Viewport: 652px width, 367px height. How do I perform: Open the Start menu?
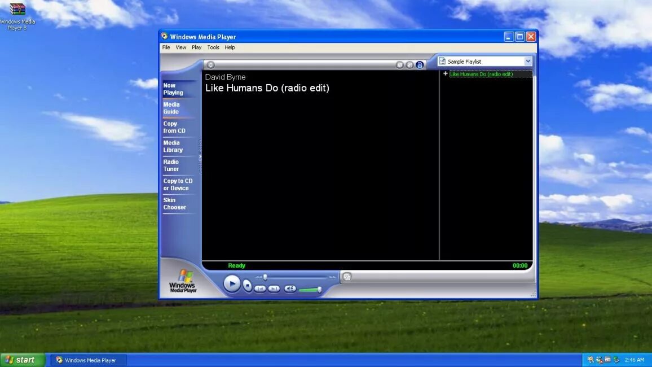coord(23,360)
